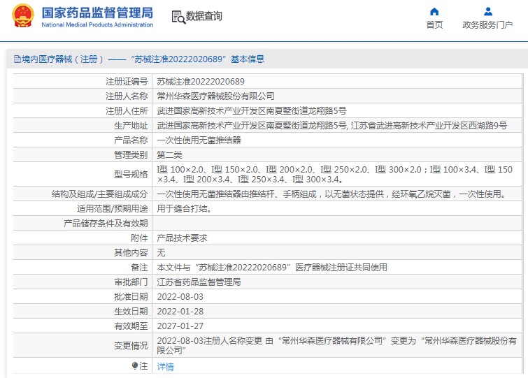The height and width of the screenshot is (378, 528).
Task: Open 政务服务门户 text link
Action: 487,25
